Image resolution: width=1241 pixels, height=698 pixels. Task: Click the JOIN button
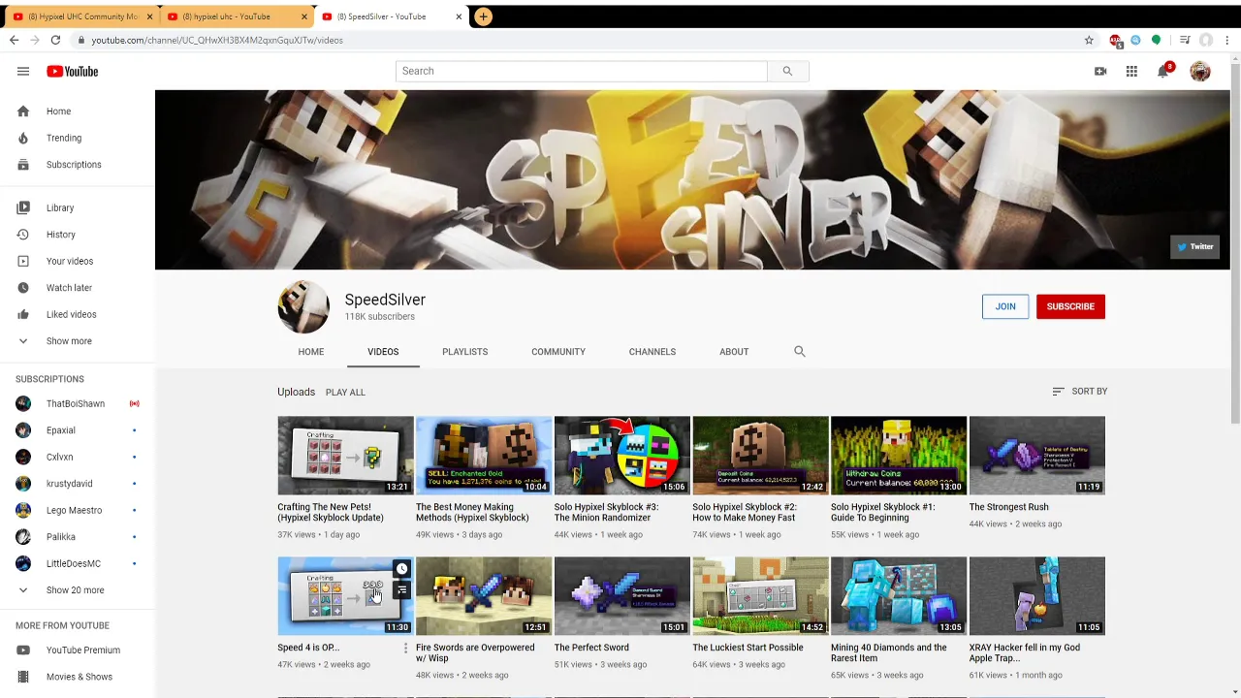1005,306
